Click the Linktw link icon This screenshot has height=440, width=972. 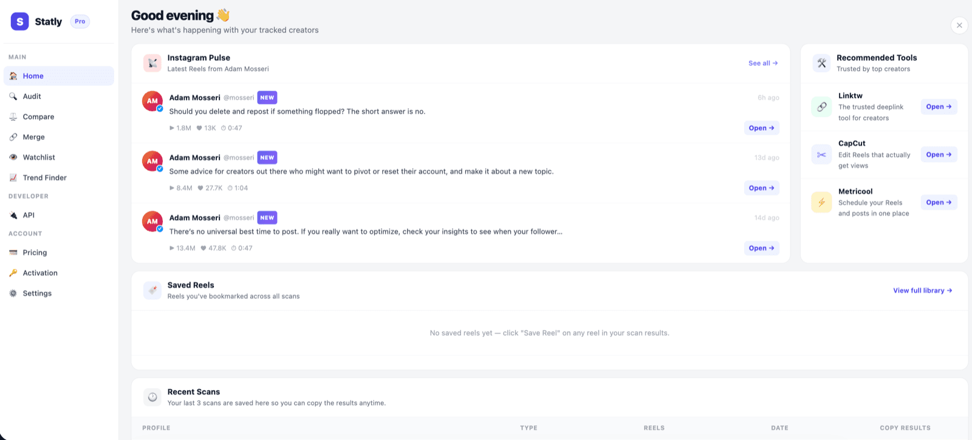(821, 107)
